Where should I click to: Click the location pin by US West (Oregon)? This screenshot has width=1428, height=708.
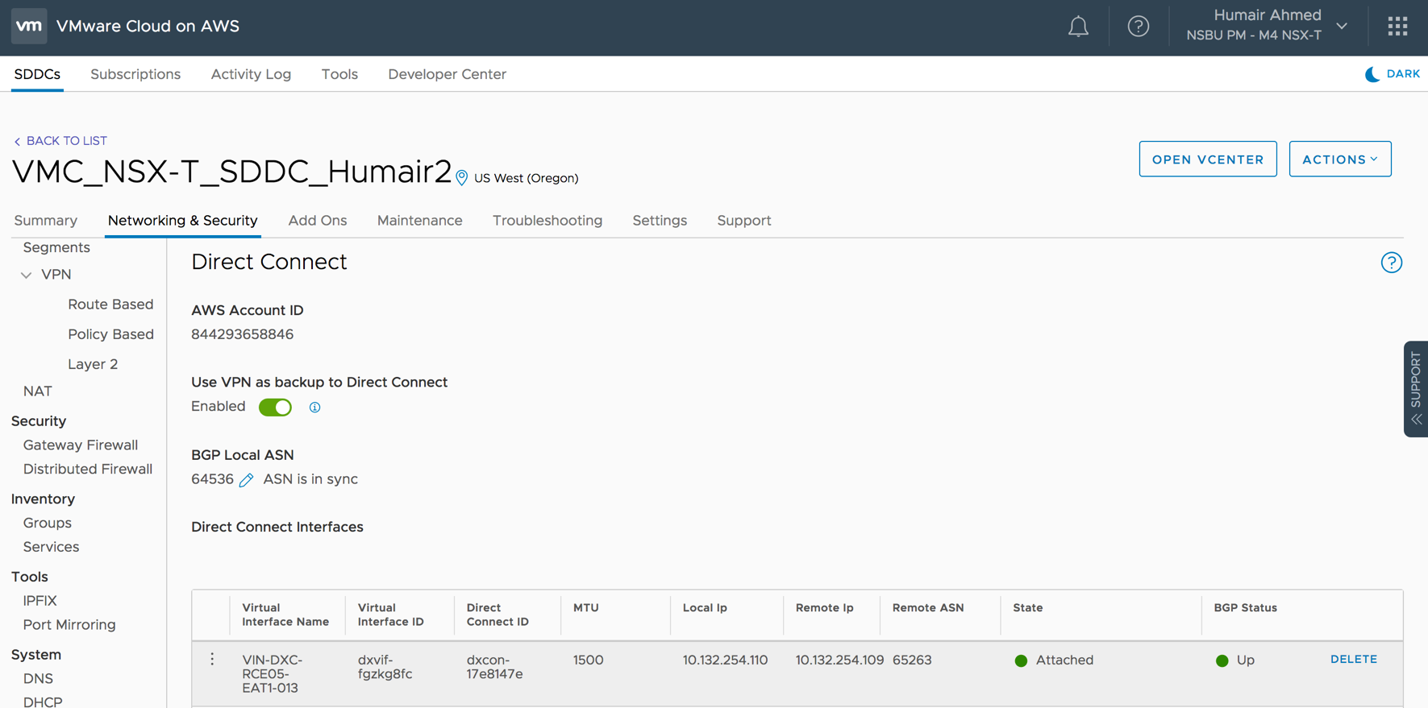tap(461, 178)
